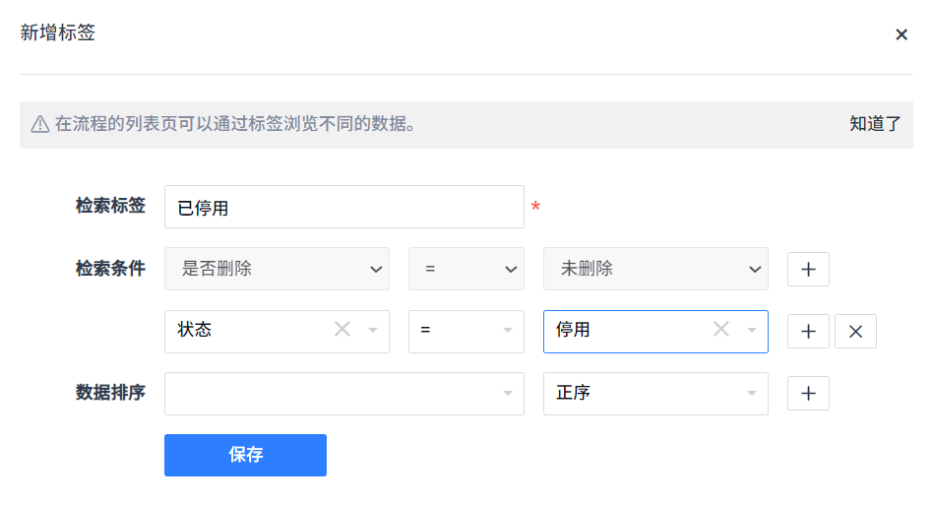Expand the 停用 value dropdown arrow

[752, 331]
